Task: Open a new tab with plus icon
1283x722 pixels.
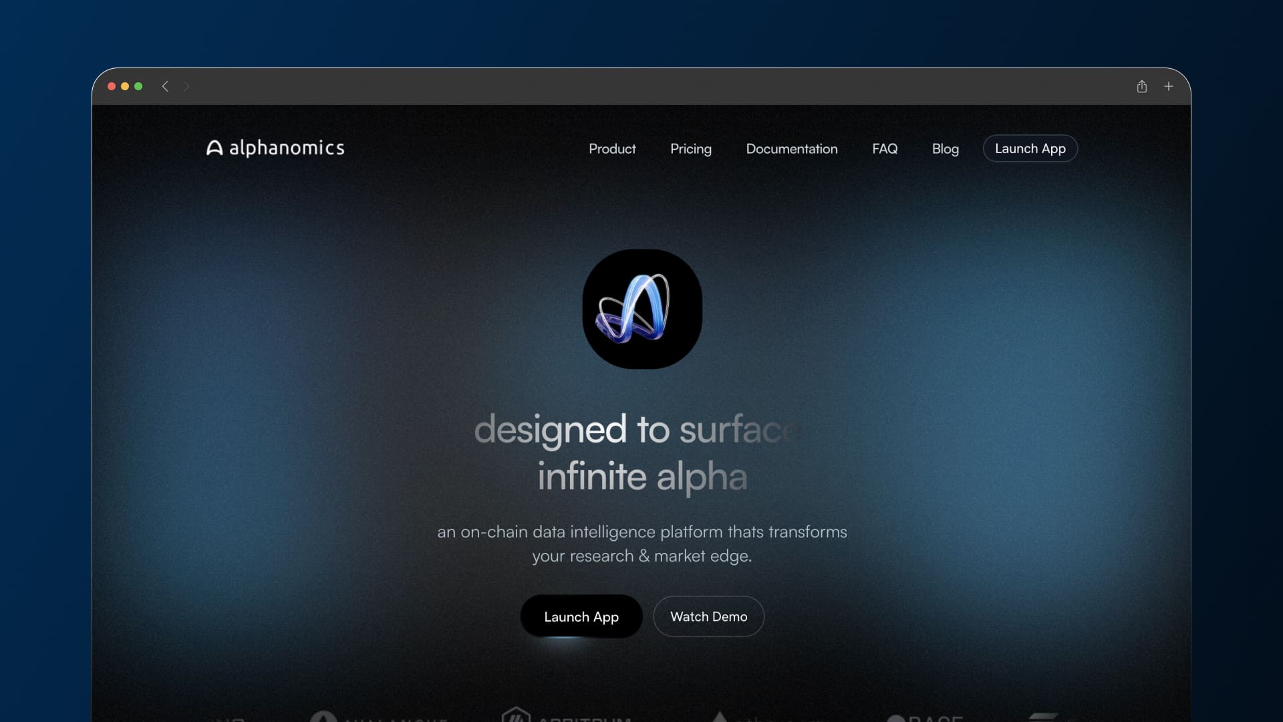Action: [x=1169, y=86]
